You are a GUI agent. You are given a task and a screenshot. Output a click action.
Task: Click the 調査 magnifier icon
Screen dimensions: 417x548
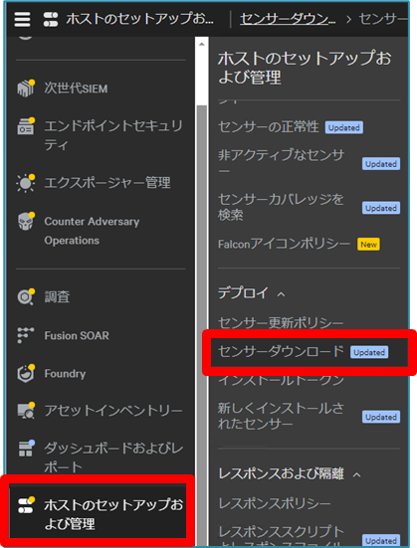coord(26,296)
